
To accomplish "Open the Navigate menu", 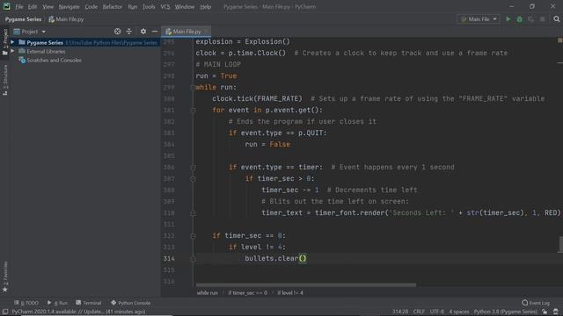I will pyautogui.click(x=69, y=7).
